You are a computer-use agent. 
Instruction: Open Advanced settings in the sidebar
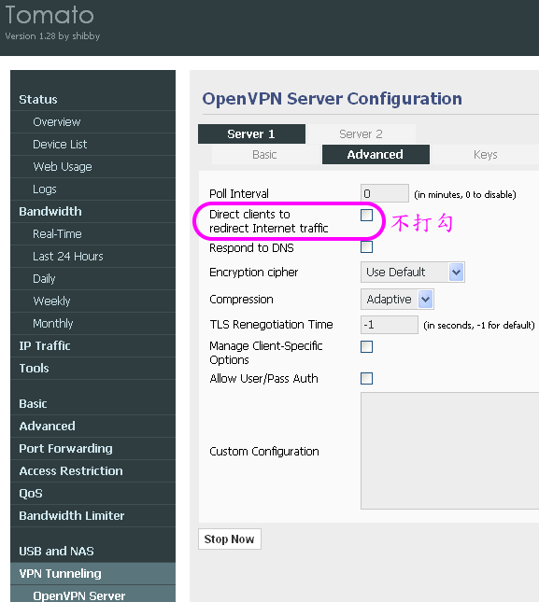pyautogui.click(x=93, y=427)
